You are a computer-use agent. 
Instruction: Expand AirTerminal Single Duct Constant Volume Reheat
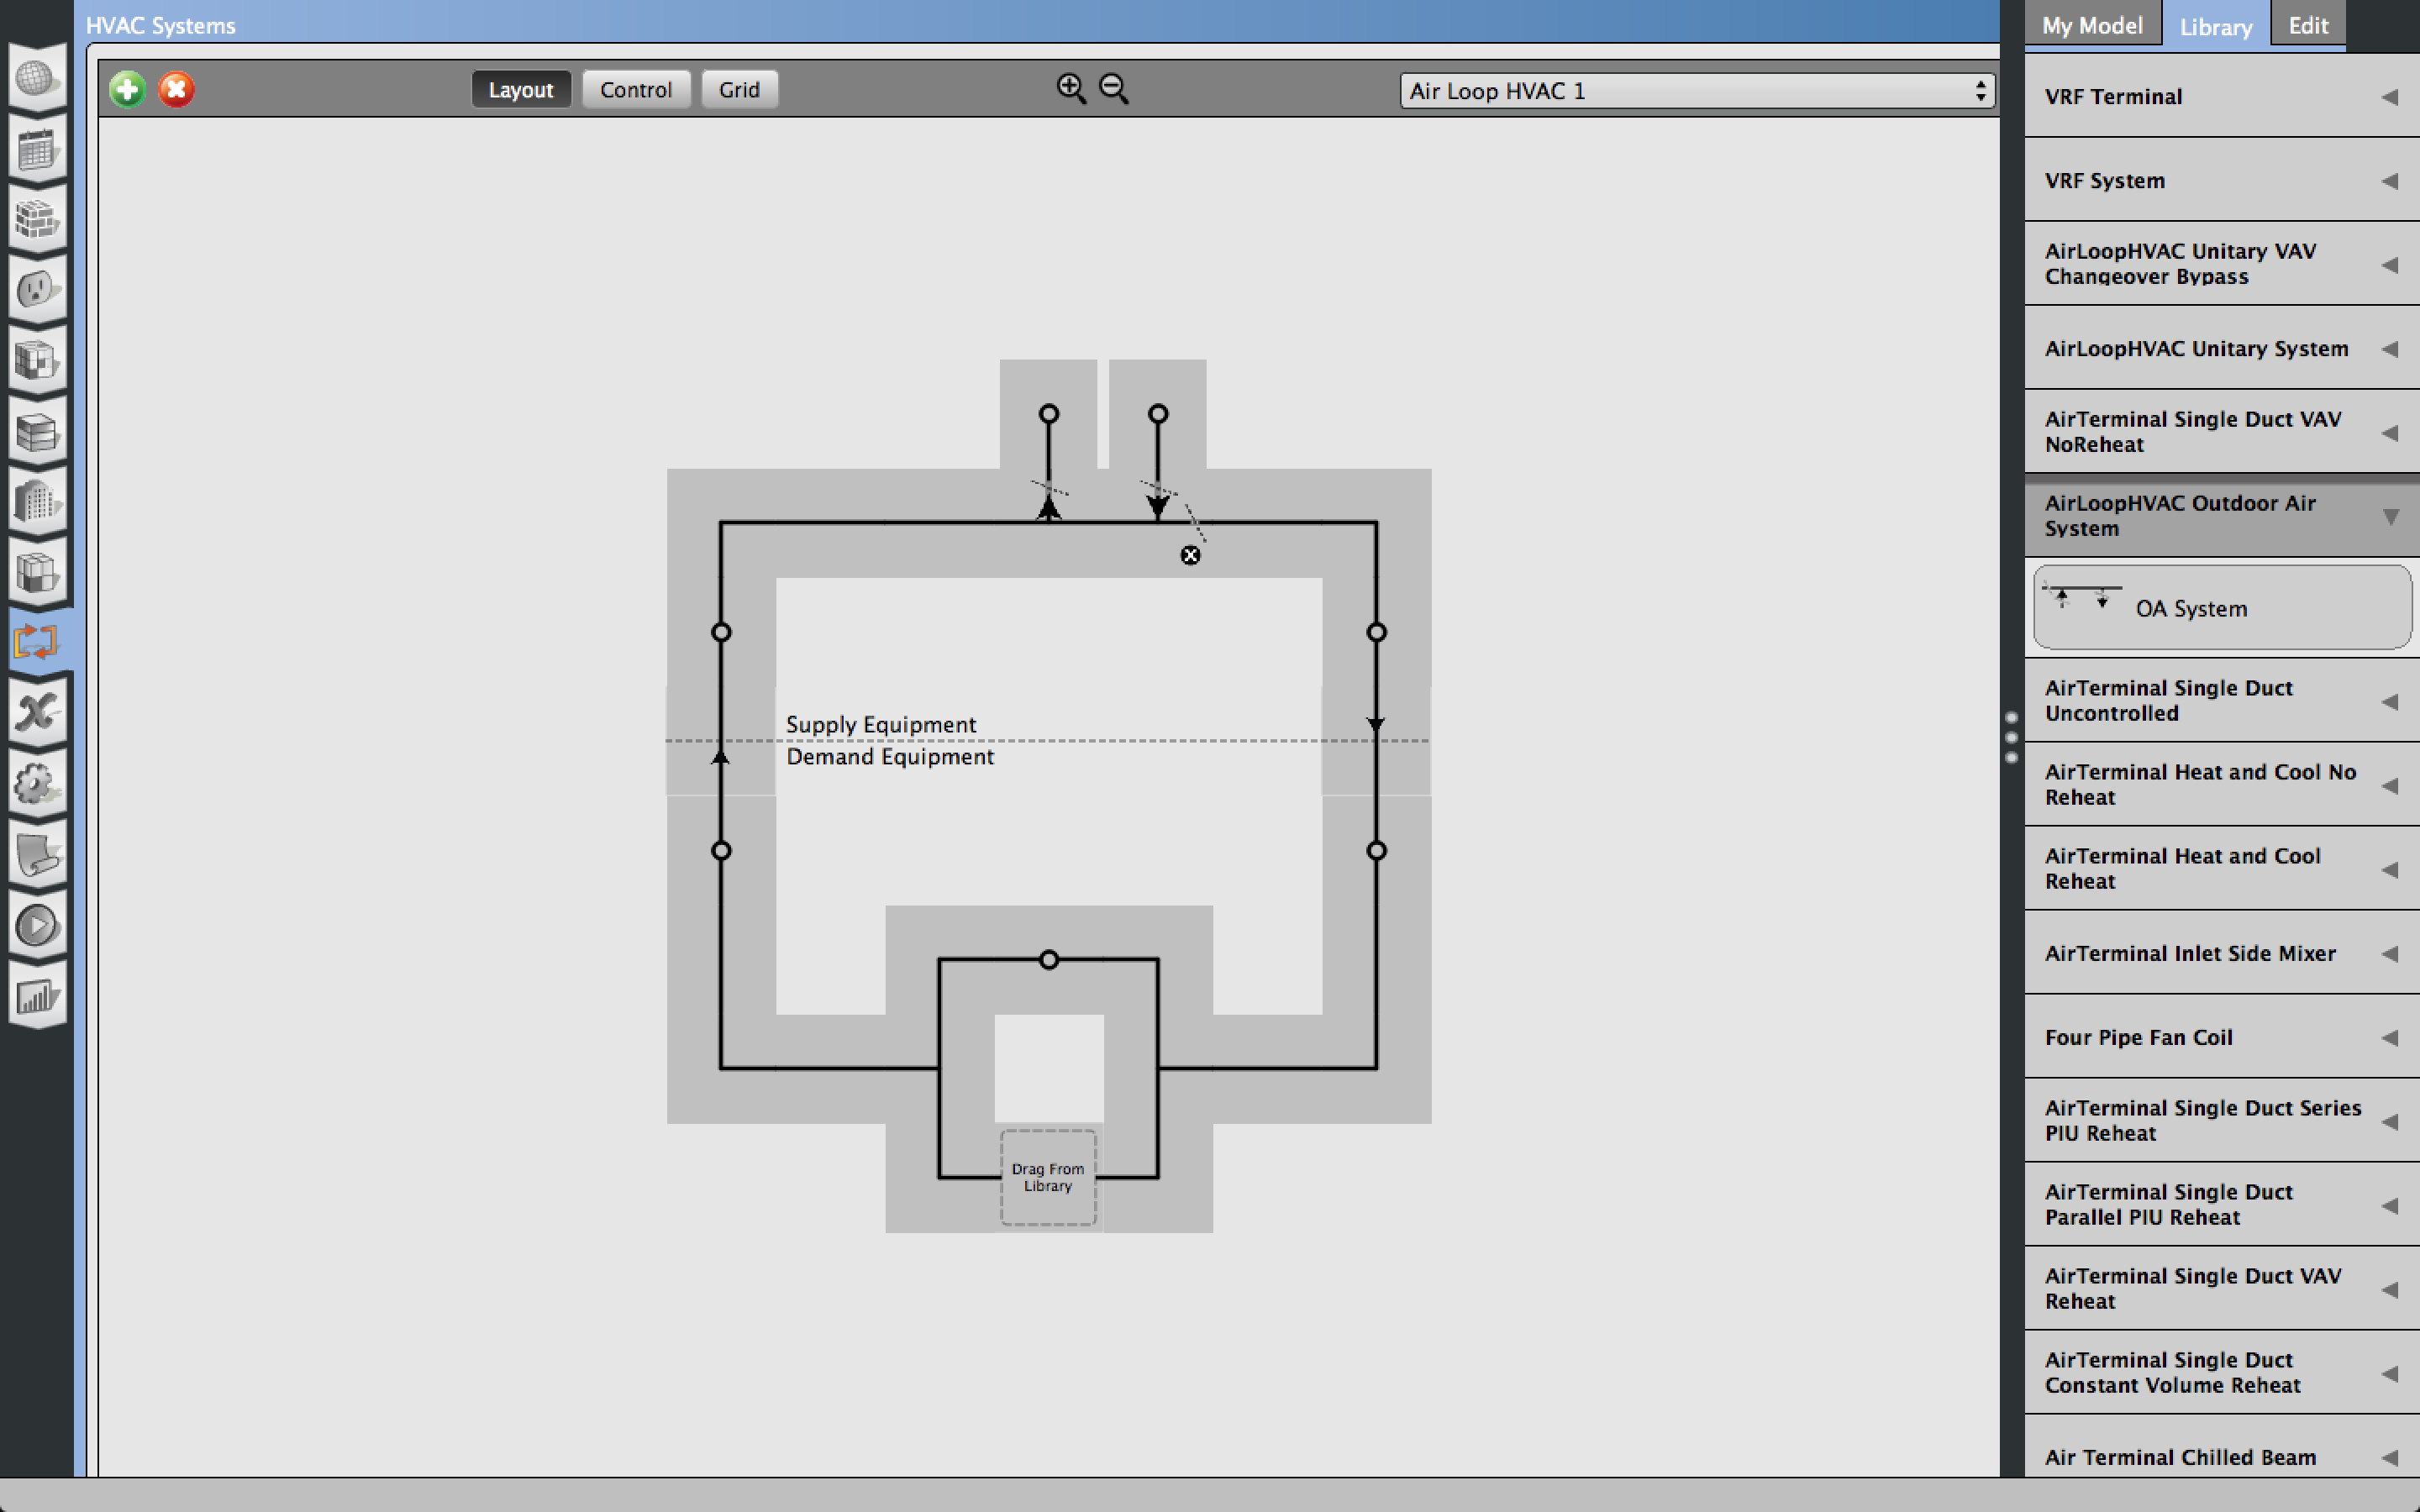coord(2222,1373)
